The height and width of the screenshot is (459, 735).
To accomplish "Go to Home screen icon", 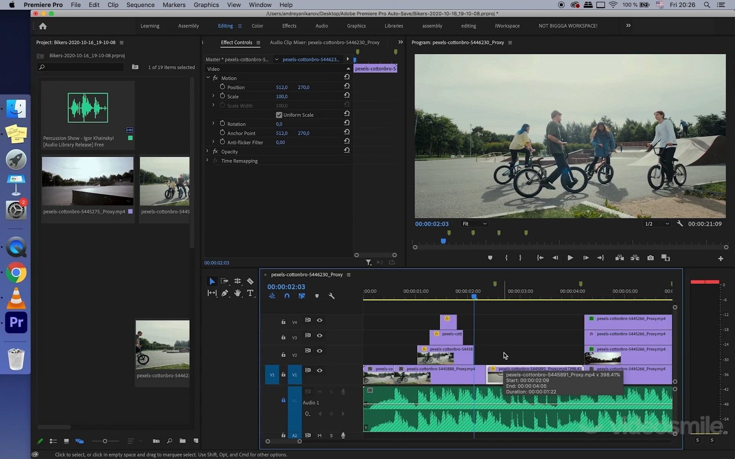I will [43, 26].
